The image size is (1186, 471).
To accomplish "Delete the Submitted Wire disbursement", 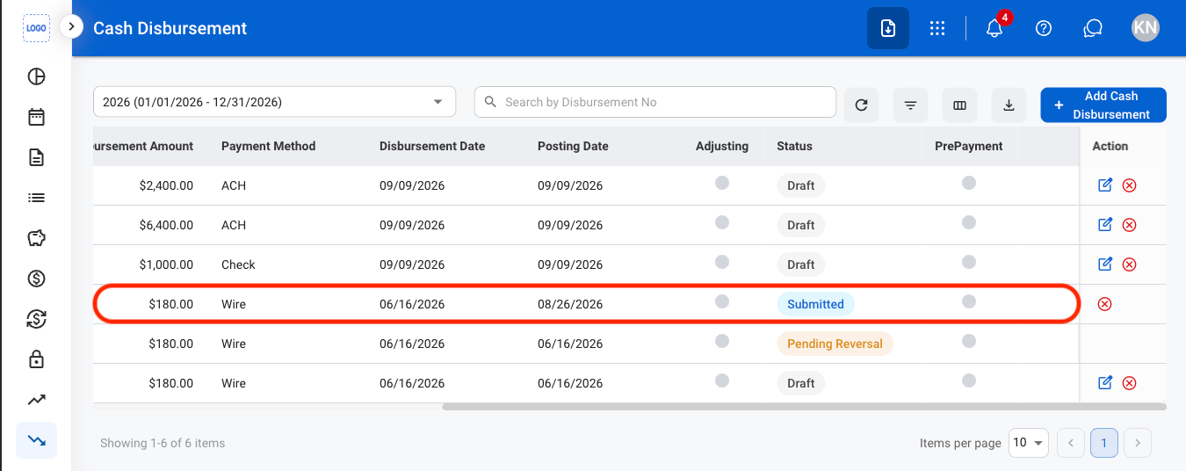I will click(x=1105, y=304).
